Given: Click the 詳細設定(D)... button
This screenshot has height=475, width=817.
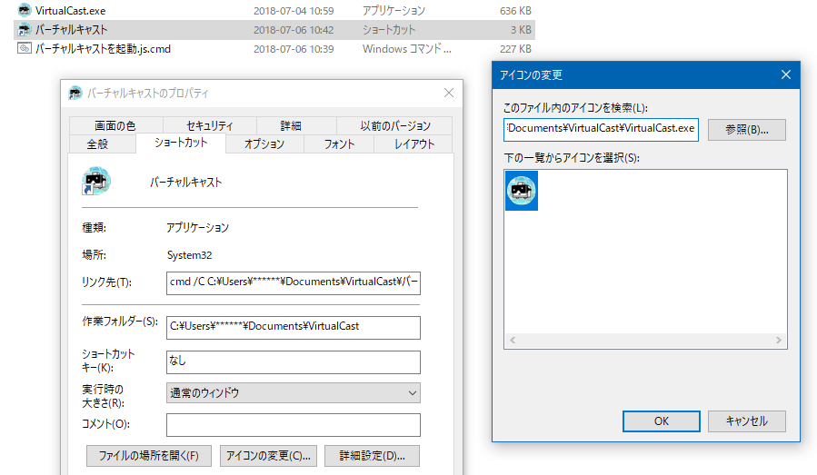Looking at the screenshot, I should pos(372,456).
